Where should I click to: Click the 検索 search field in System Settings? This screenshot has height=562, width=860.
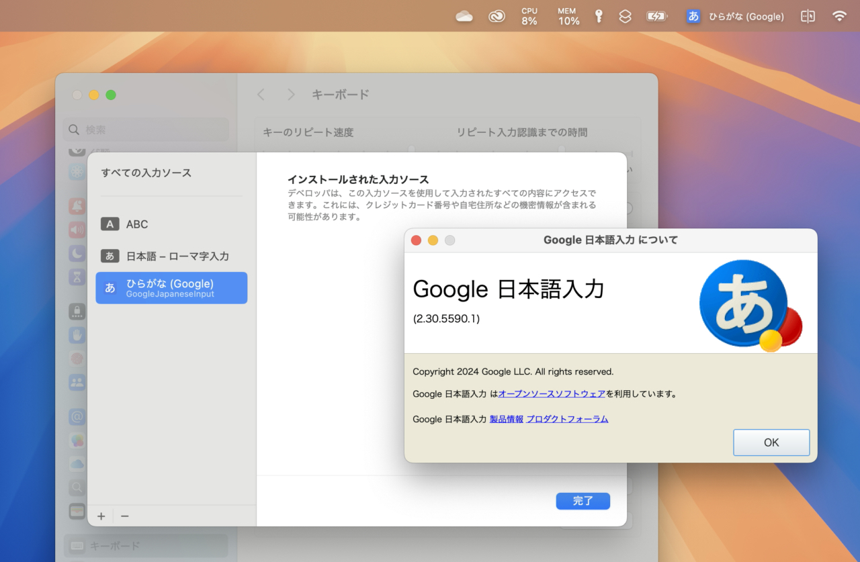[x=146, y=130]
